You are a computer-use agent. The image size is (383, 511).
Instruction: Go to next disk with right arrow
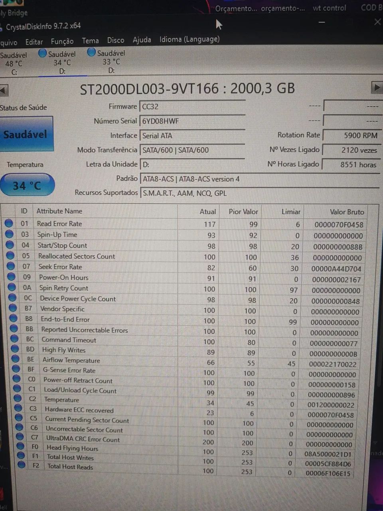pyautogui.click(x=377, y=87)
